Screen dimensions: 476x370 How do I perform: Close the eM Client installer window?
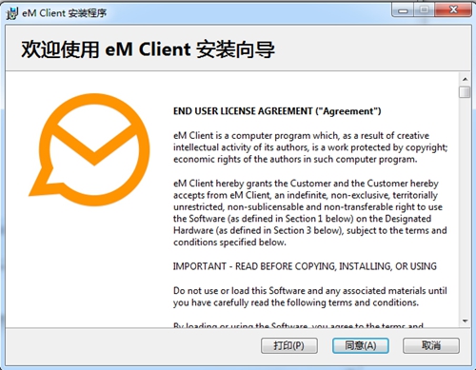click(x=453, y=10)
